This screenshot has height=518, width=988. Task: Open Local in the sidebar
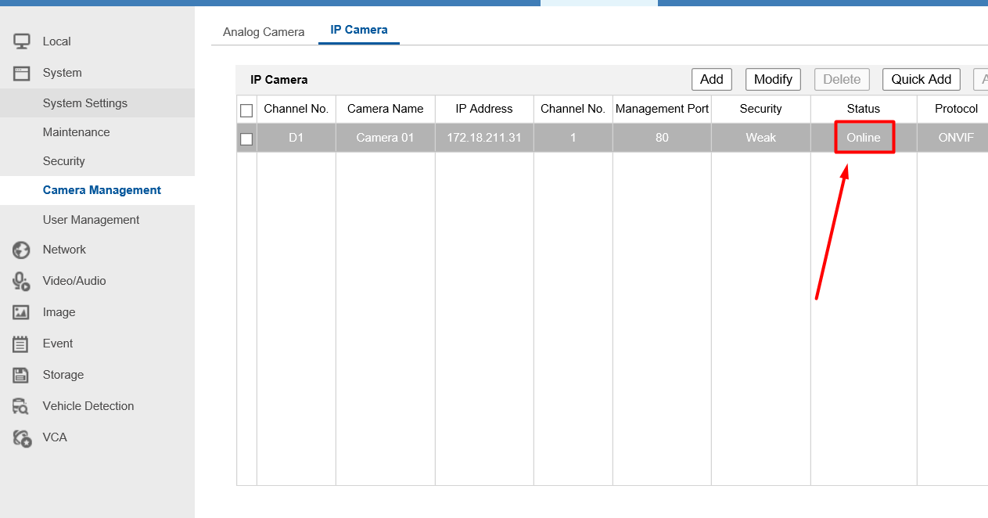click(56, 41)
